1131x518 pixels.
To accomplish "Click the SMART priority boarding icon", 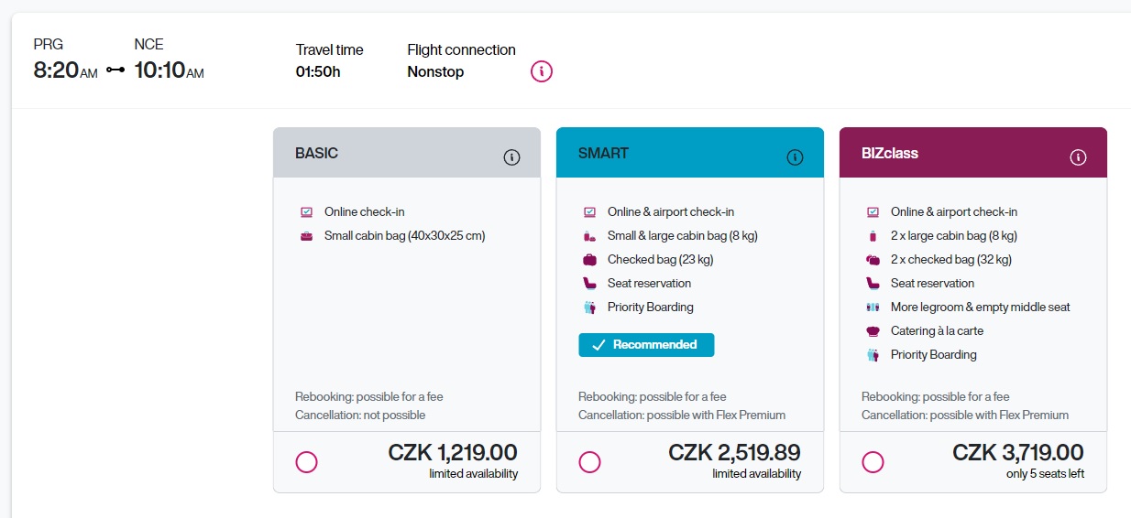I will point(590,308).
